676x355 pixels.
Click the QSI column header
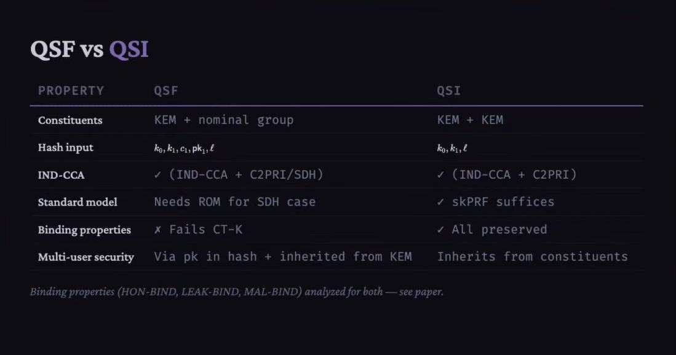pos(448,91)
